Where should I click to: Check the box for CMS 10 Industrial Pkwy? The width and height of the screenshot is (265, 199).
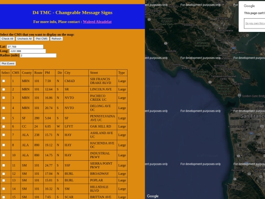point(3,155)
